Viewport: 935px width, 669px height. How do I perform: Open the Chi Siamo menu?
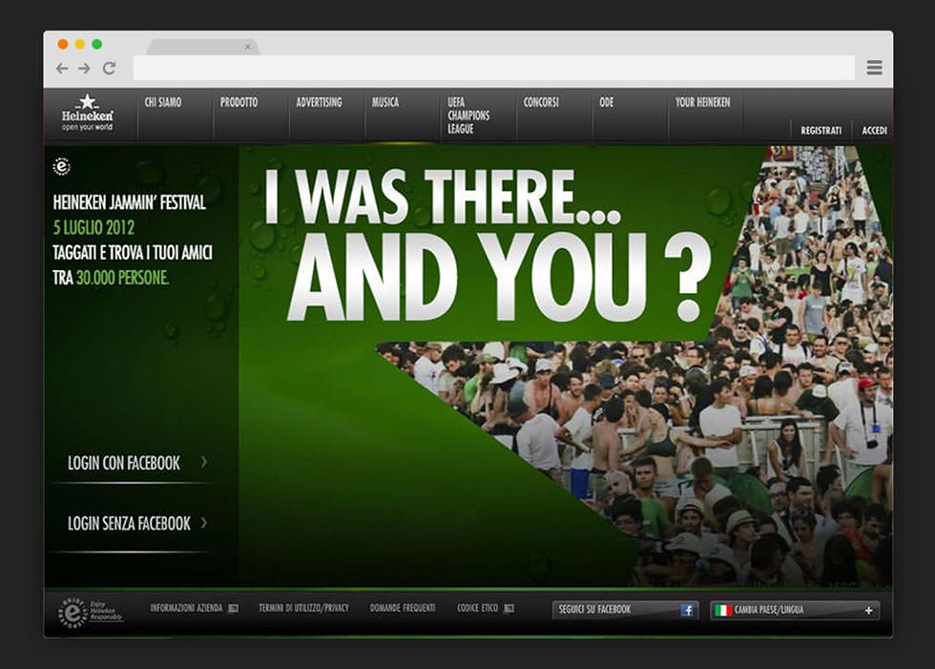pyautogui.click(x=163, y=102)
